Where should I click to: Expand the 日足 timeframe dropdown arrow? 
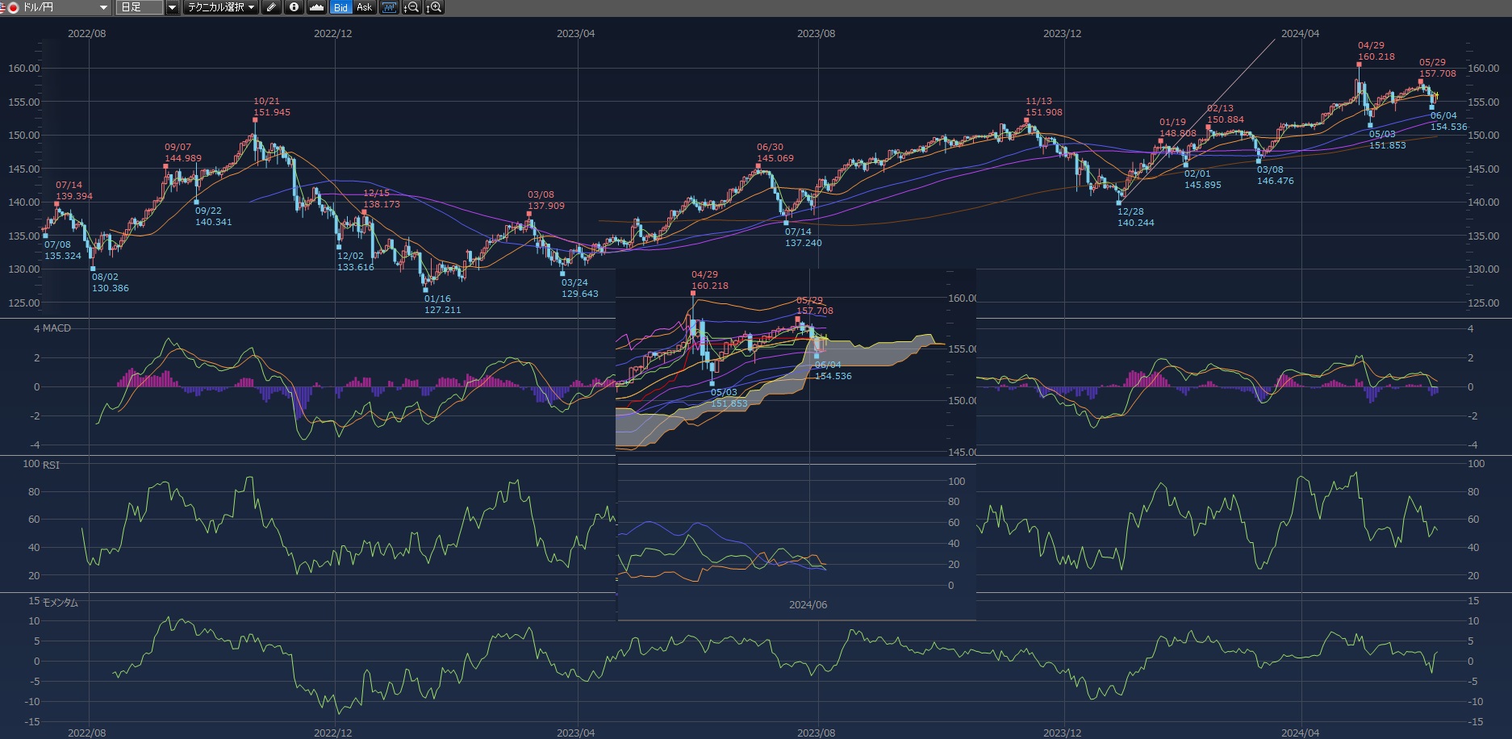(x=172, y=7)
